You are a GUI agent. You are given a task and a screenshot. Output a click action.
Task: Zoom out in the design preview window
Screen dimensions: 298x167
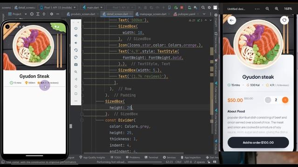pyautogui.click(x=267, y=9)
